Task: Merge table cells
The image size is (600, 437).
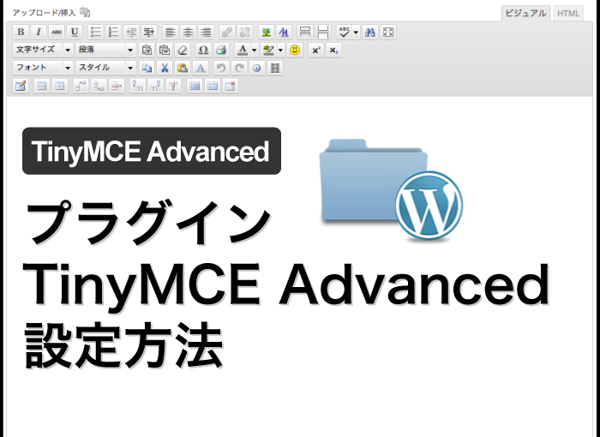Action: tap(213, 86)
